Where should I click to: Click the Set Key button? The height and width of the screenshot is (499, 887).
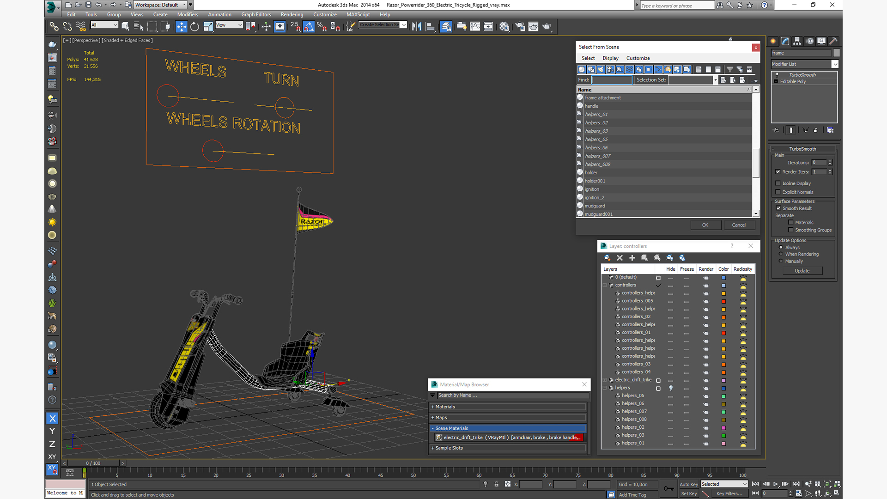click(x=688, y=494)
